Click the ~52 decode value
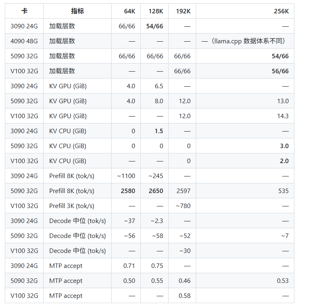 [185, 236]
